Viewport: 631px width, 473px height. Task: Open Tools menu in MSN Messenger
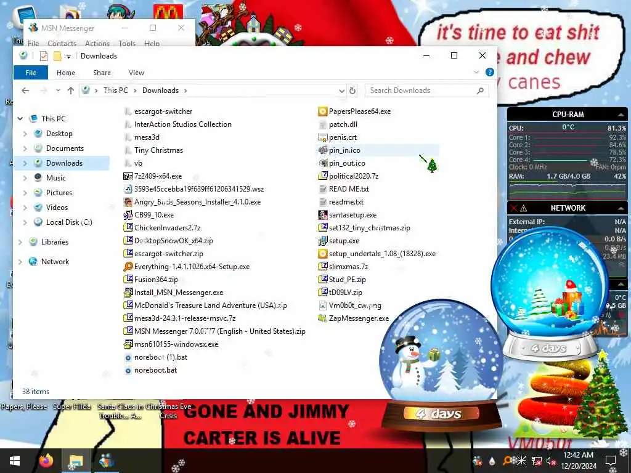[x=127, y=43]
